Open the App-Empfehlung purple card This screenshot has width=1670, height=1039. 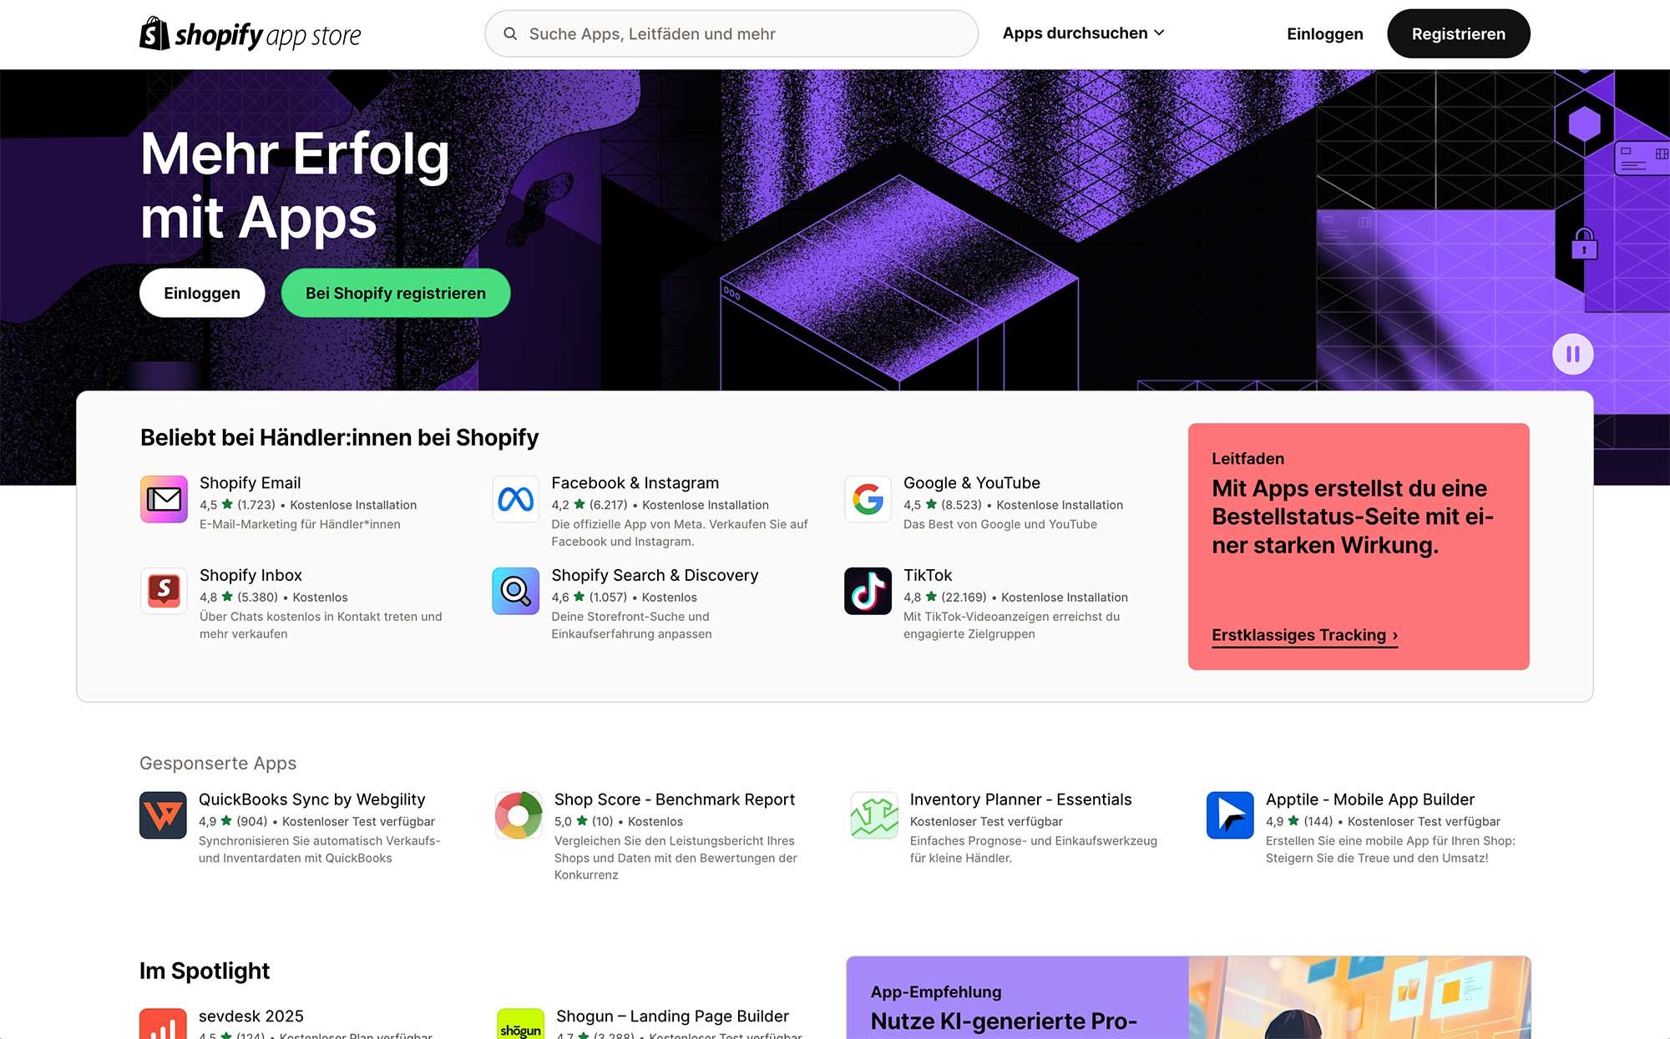click(1017, 998)
